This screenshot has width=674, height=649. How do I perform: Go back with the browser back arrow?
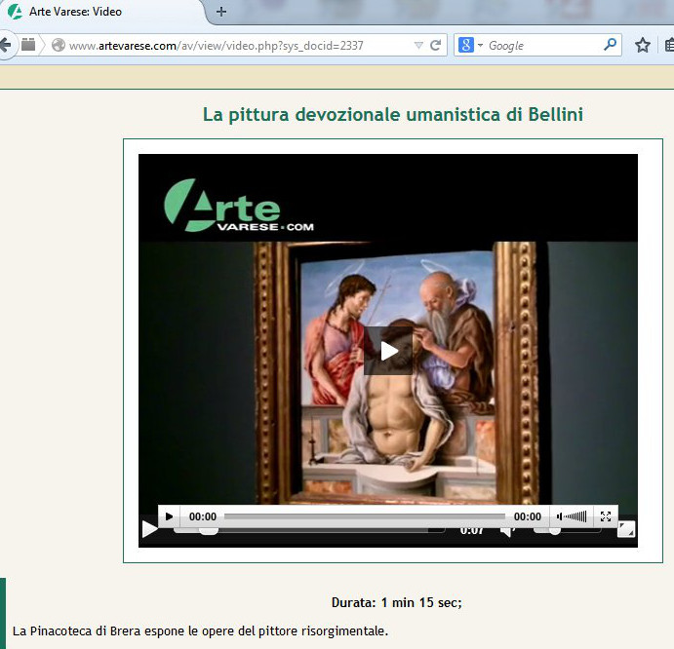(x=6, y=45)
